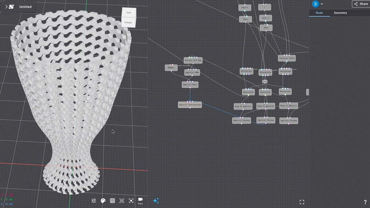Click the Untitled project name
The width and height of the screenshot is (370, 208).
click(25, 7)
